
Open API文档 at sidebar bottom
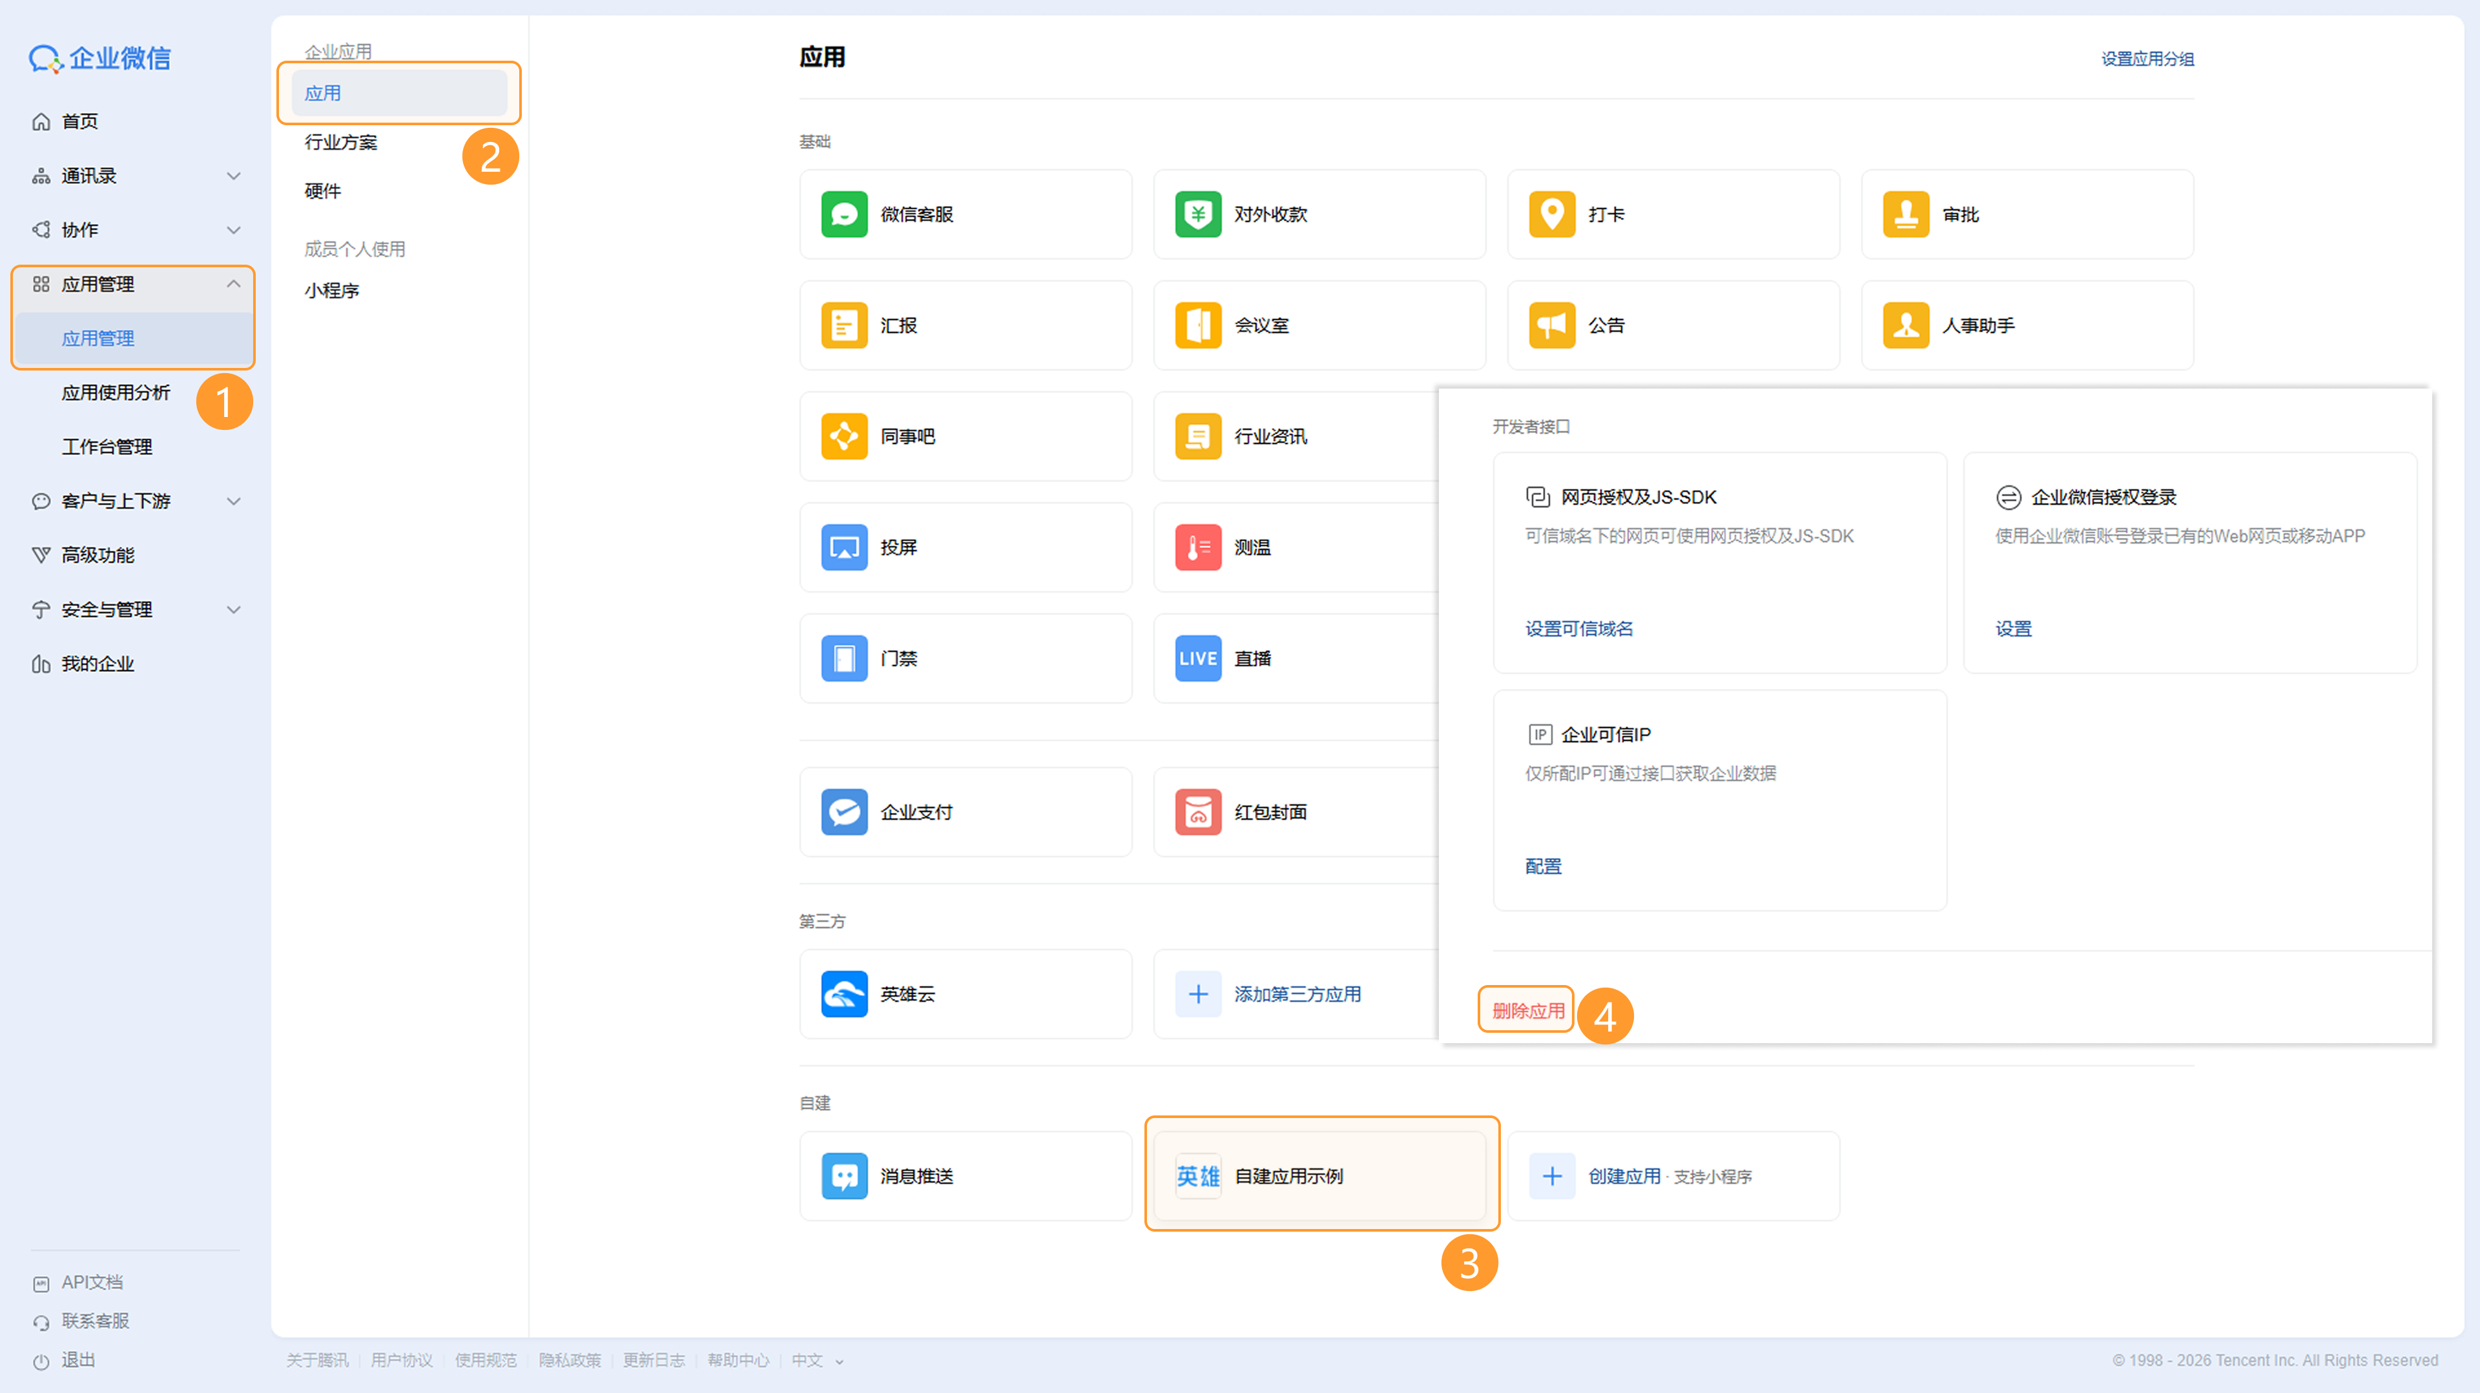click(92, 1283)
